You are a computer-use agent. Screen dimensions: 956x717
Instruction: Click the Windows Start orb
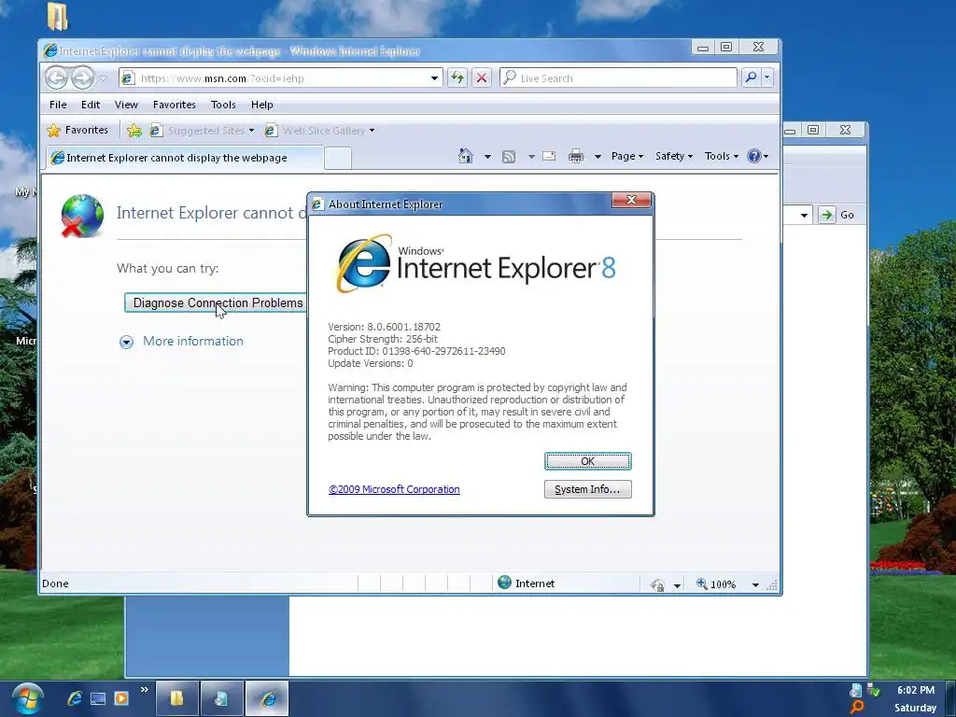[27, 698]
